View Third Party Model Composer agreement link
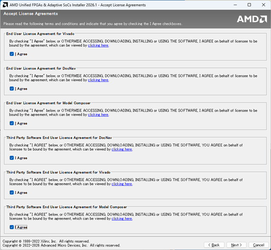 click(122, 219)
